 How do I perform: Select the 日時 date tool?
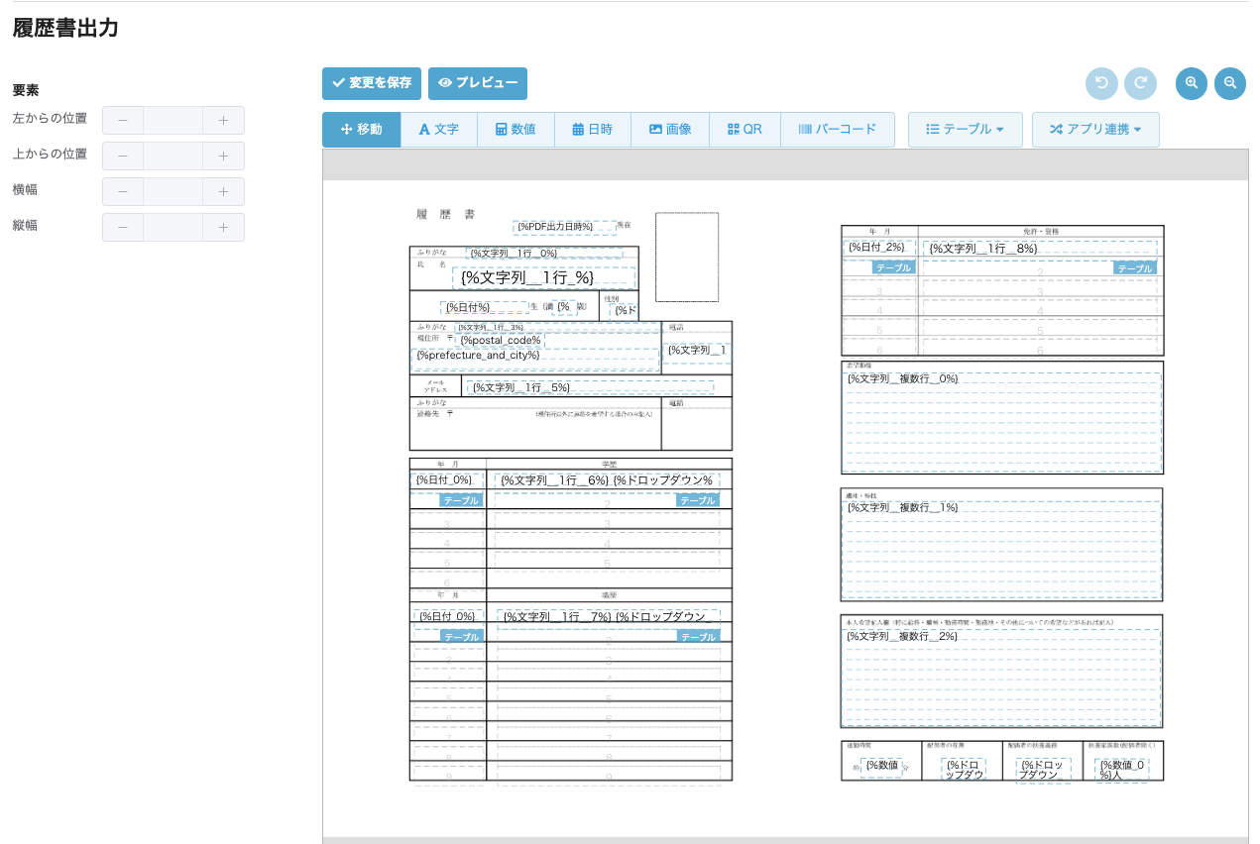(x=592, y=130)
